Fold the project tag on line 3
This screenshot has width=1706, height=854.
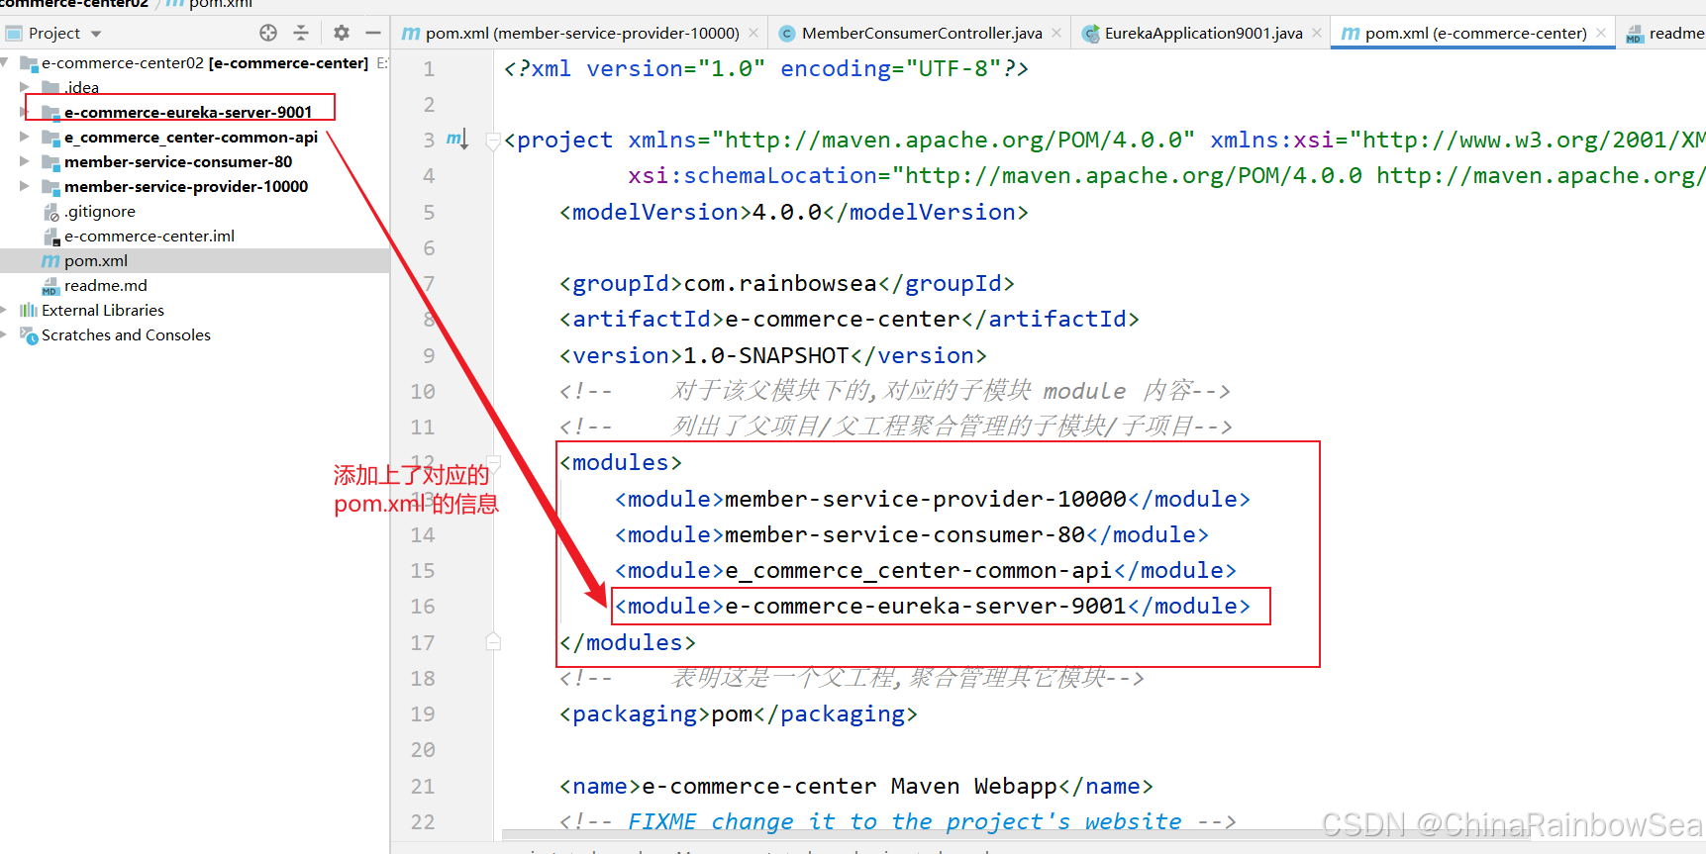point(493,141)
